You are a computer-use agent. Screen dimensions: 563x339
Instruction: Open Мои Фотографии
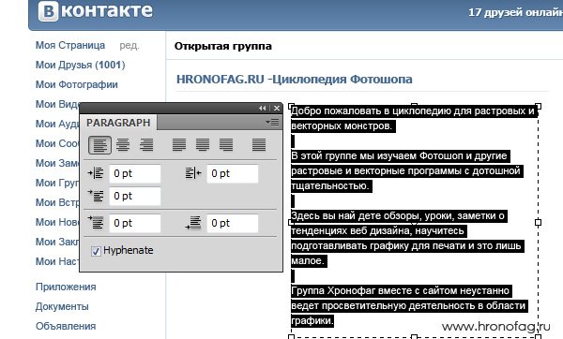point(77,84)
